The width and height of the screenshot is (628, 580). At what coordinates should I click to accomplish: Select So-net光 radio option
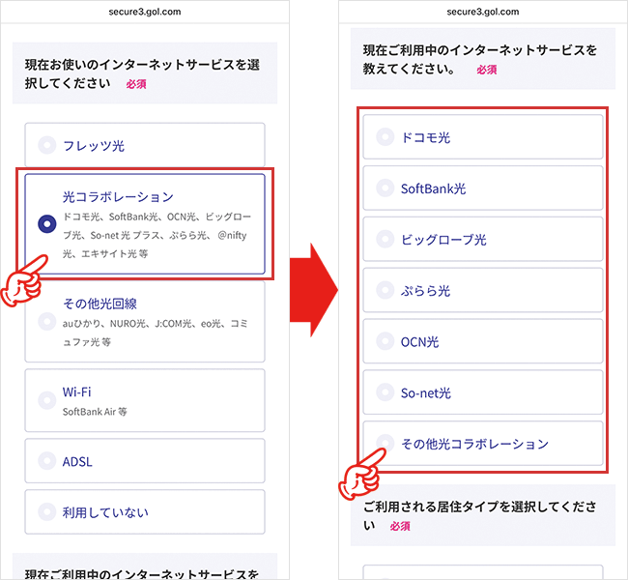(x=483, y=392)
